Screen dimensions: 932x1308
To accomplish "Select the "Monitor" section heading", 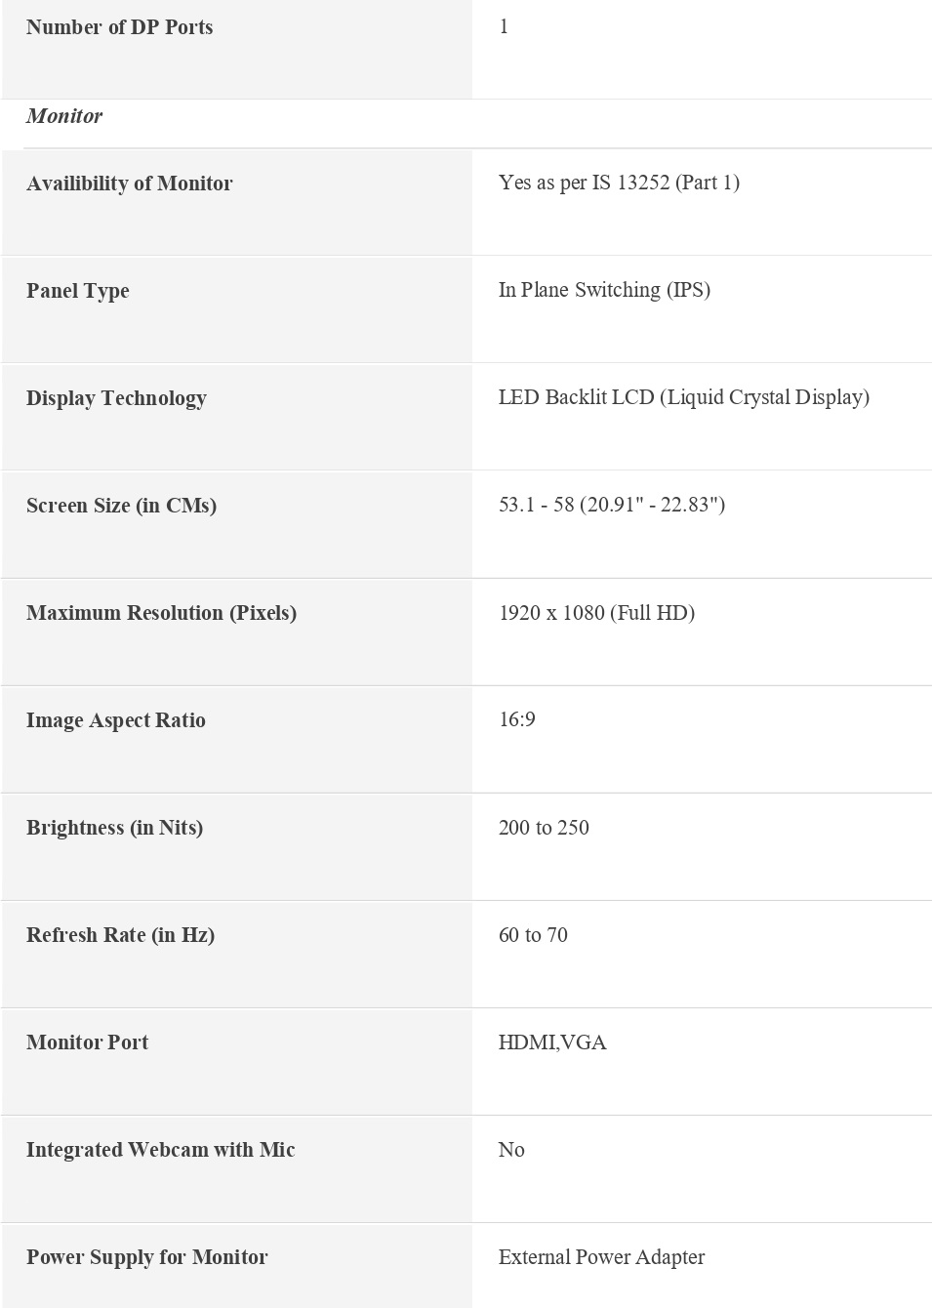I will tap(64, 116).
